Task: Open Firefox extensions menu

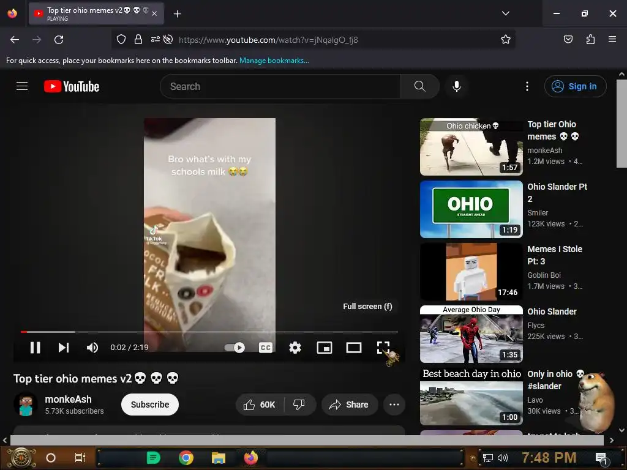Action: (590, 40)
